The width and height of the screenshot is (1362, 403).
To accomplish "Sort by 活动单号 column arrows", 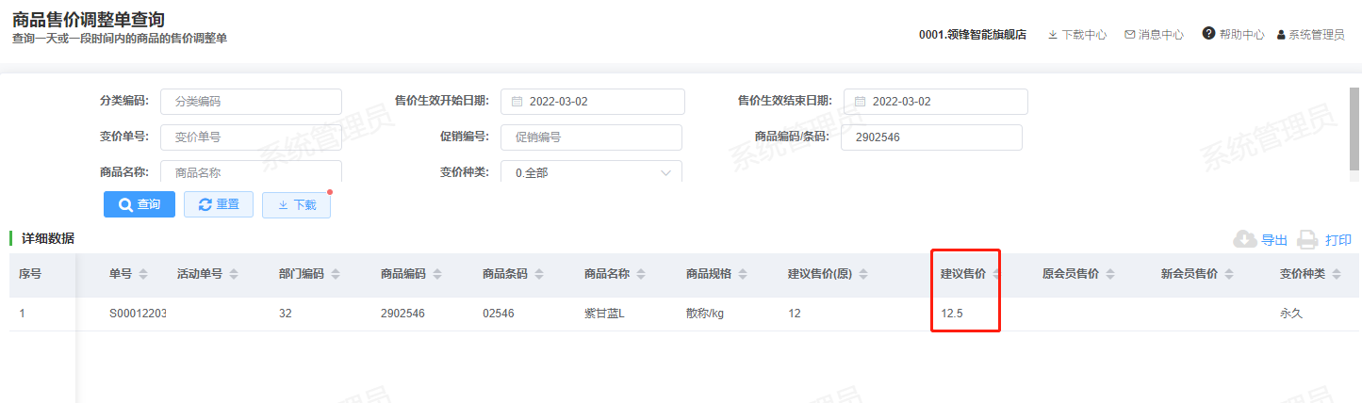I will [233, 274].
